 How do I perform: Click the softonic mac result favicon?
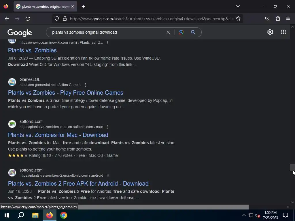[x=12, y=124]
